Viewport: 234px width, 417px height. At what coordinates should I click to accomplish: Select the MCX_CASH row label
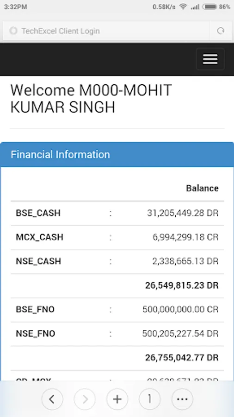39,237
